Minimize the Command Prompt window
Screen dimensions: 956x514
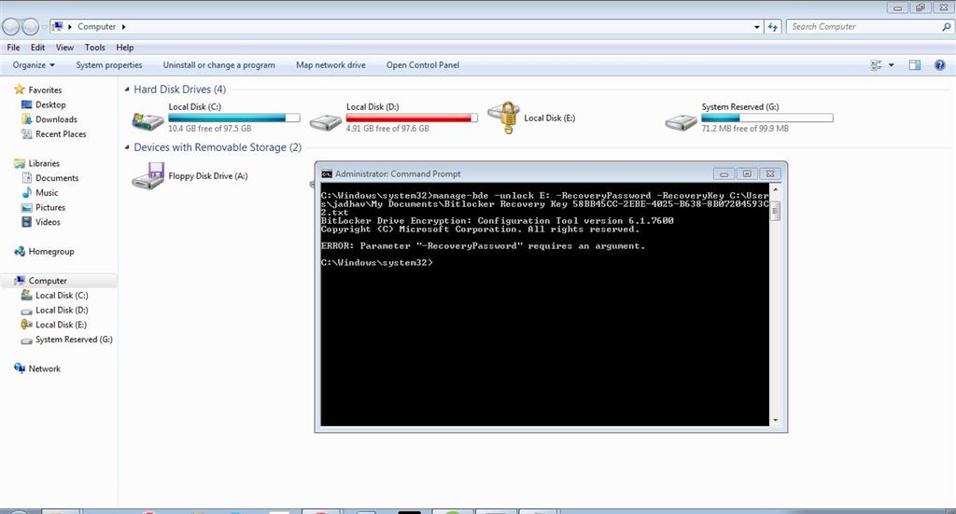tap(724, 174)
